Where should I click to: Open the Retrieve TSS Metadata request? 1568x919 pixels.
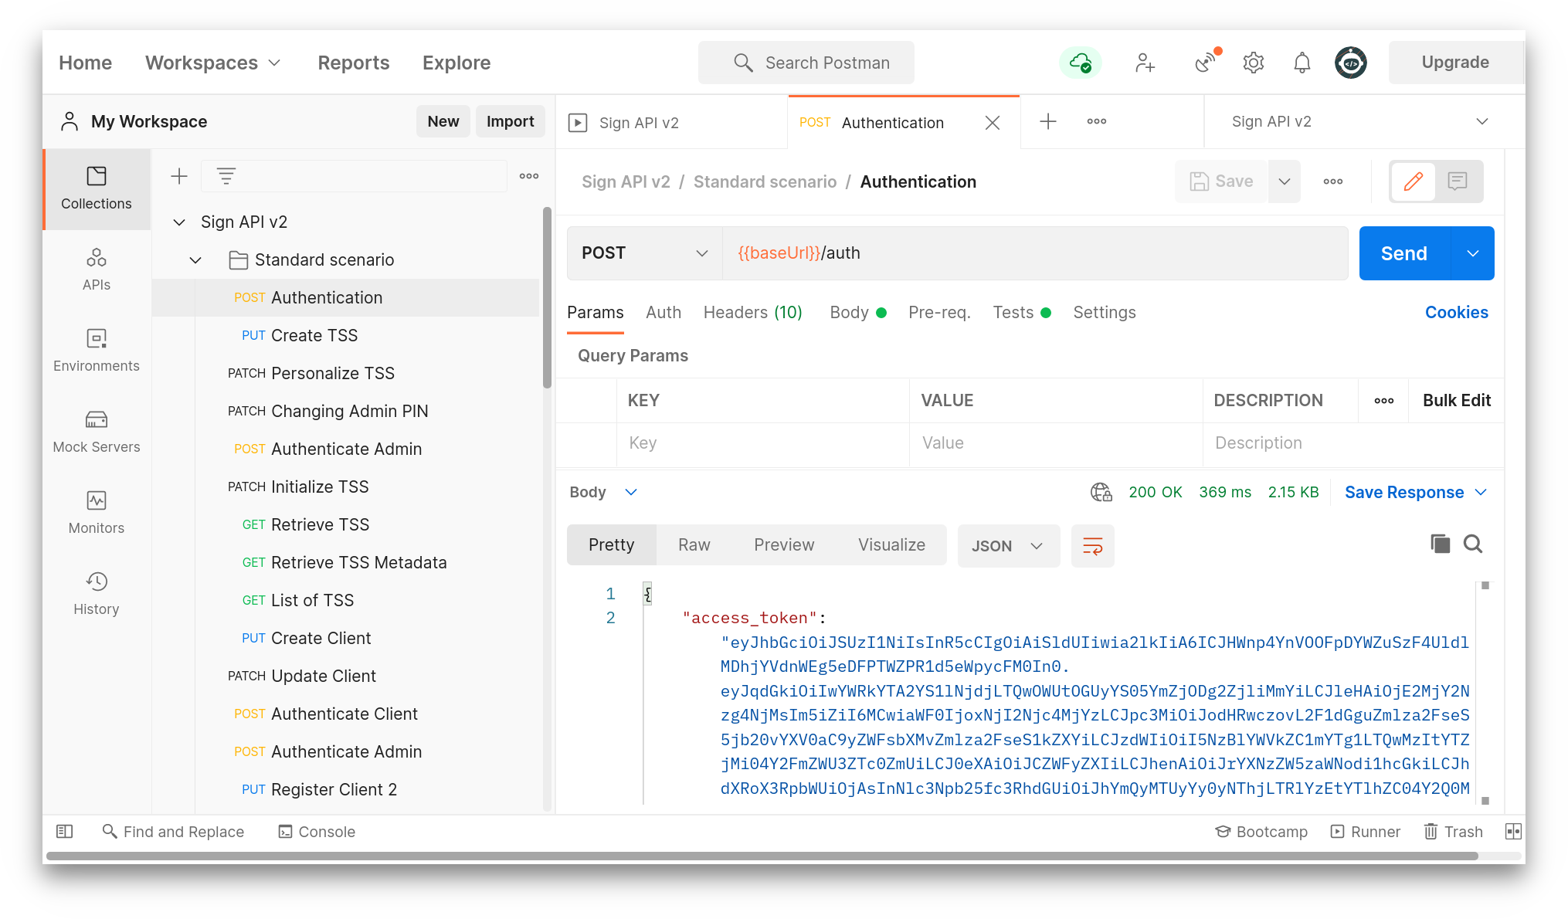coord(358,562)
